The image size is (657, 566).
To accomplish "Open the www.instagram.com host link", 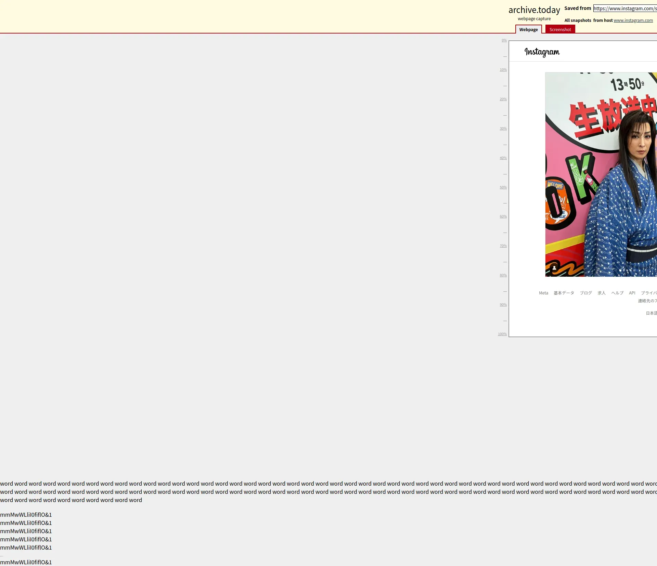I will 633,21.
